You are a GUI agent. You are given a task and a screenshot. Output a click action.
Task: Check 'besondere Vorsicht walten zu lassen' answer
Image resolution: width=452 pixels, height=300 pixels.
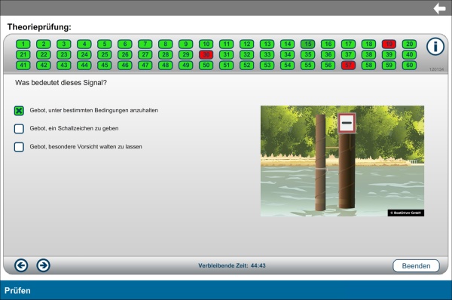(19, 147)
